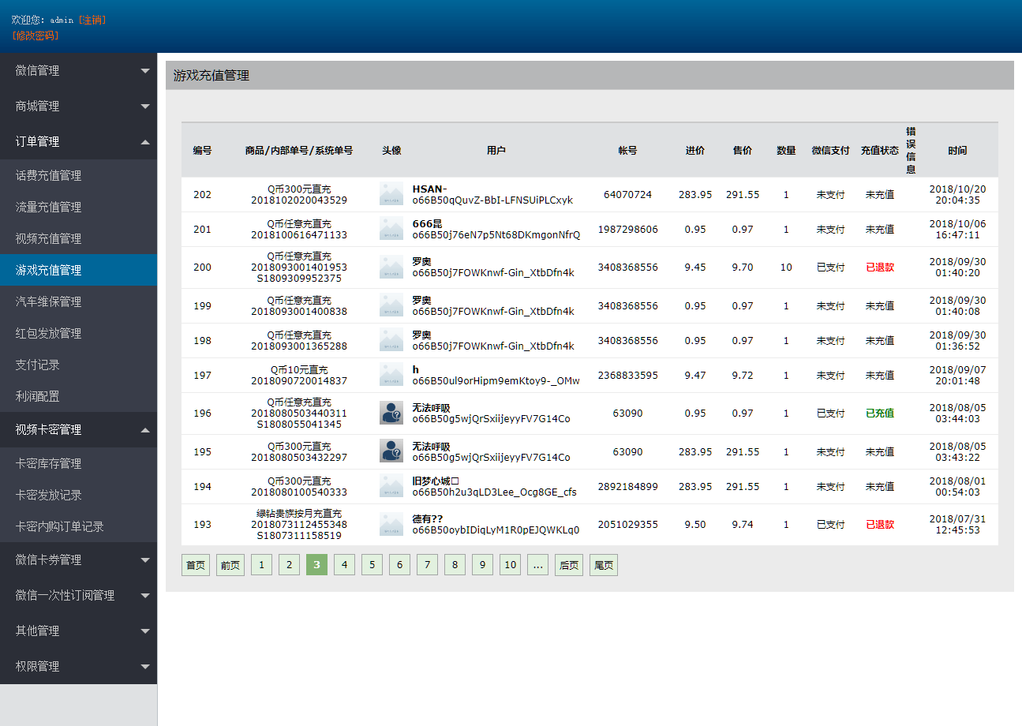This screenshot has width=1022, height=726.
Task: Expand the 其他管理 sidebar section
Action: pos(78,631)
